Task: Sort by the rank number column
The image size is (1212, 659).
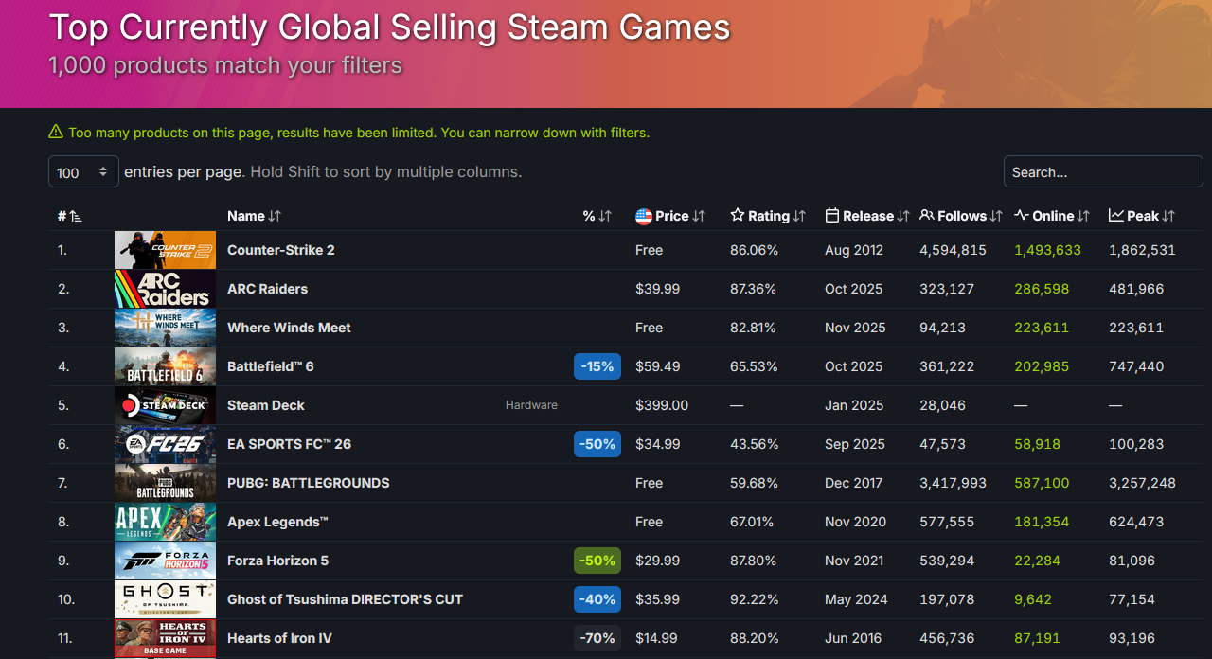Action: (70, 216)
